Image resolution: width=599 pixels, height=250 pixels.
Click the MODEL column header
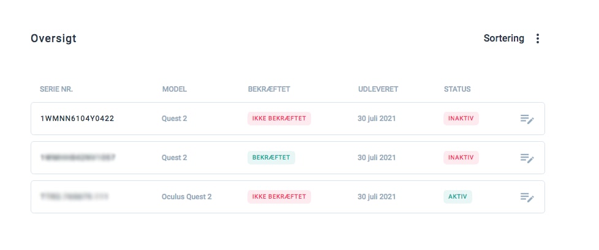175,89
